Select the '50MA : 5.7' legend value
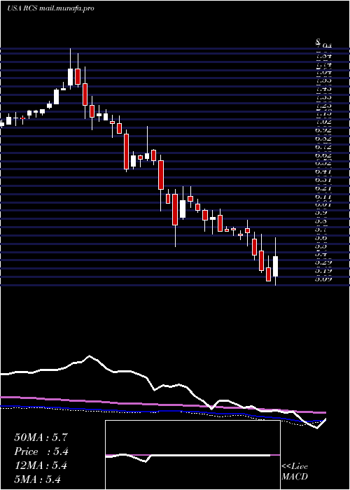The height and width of the screenshot is (490, 350). click(x=41, y=437)
